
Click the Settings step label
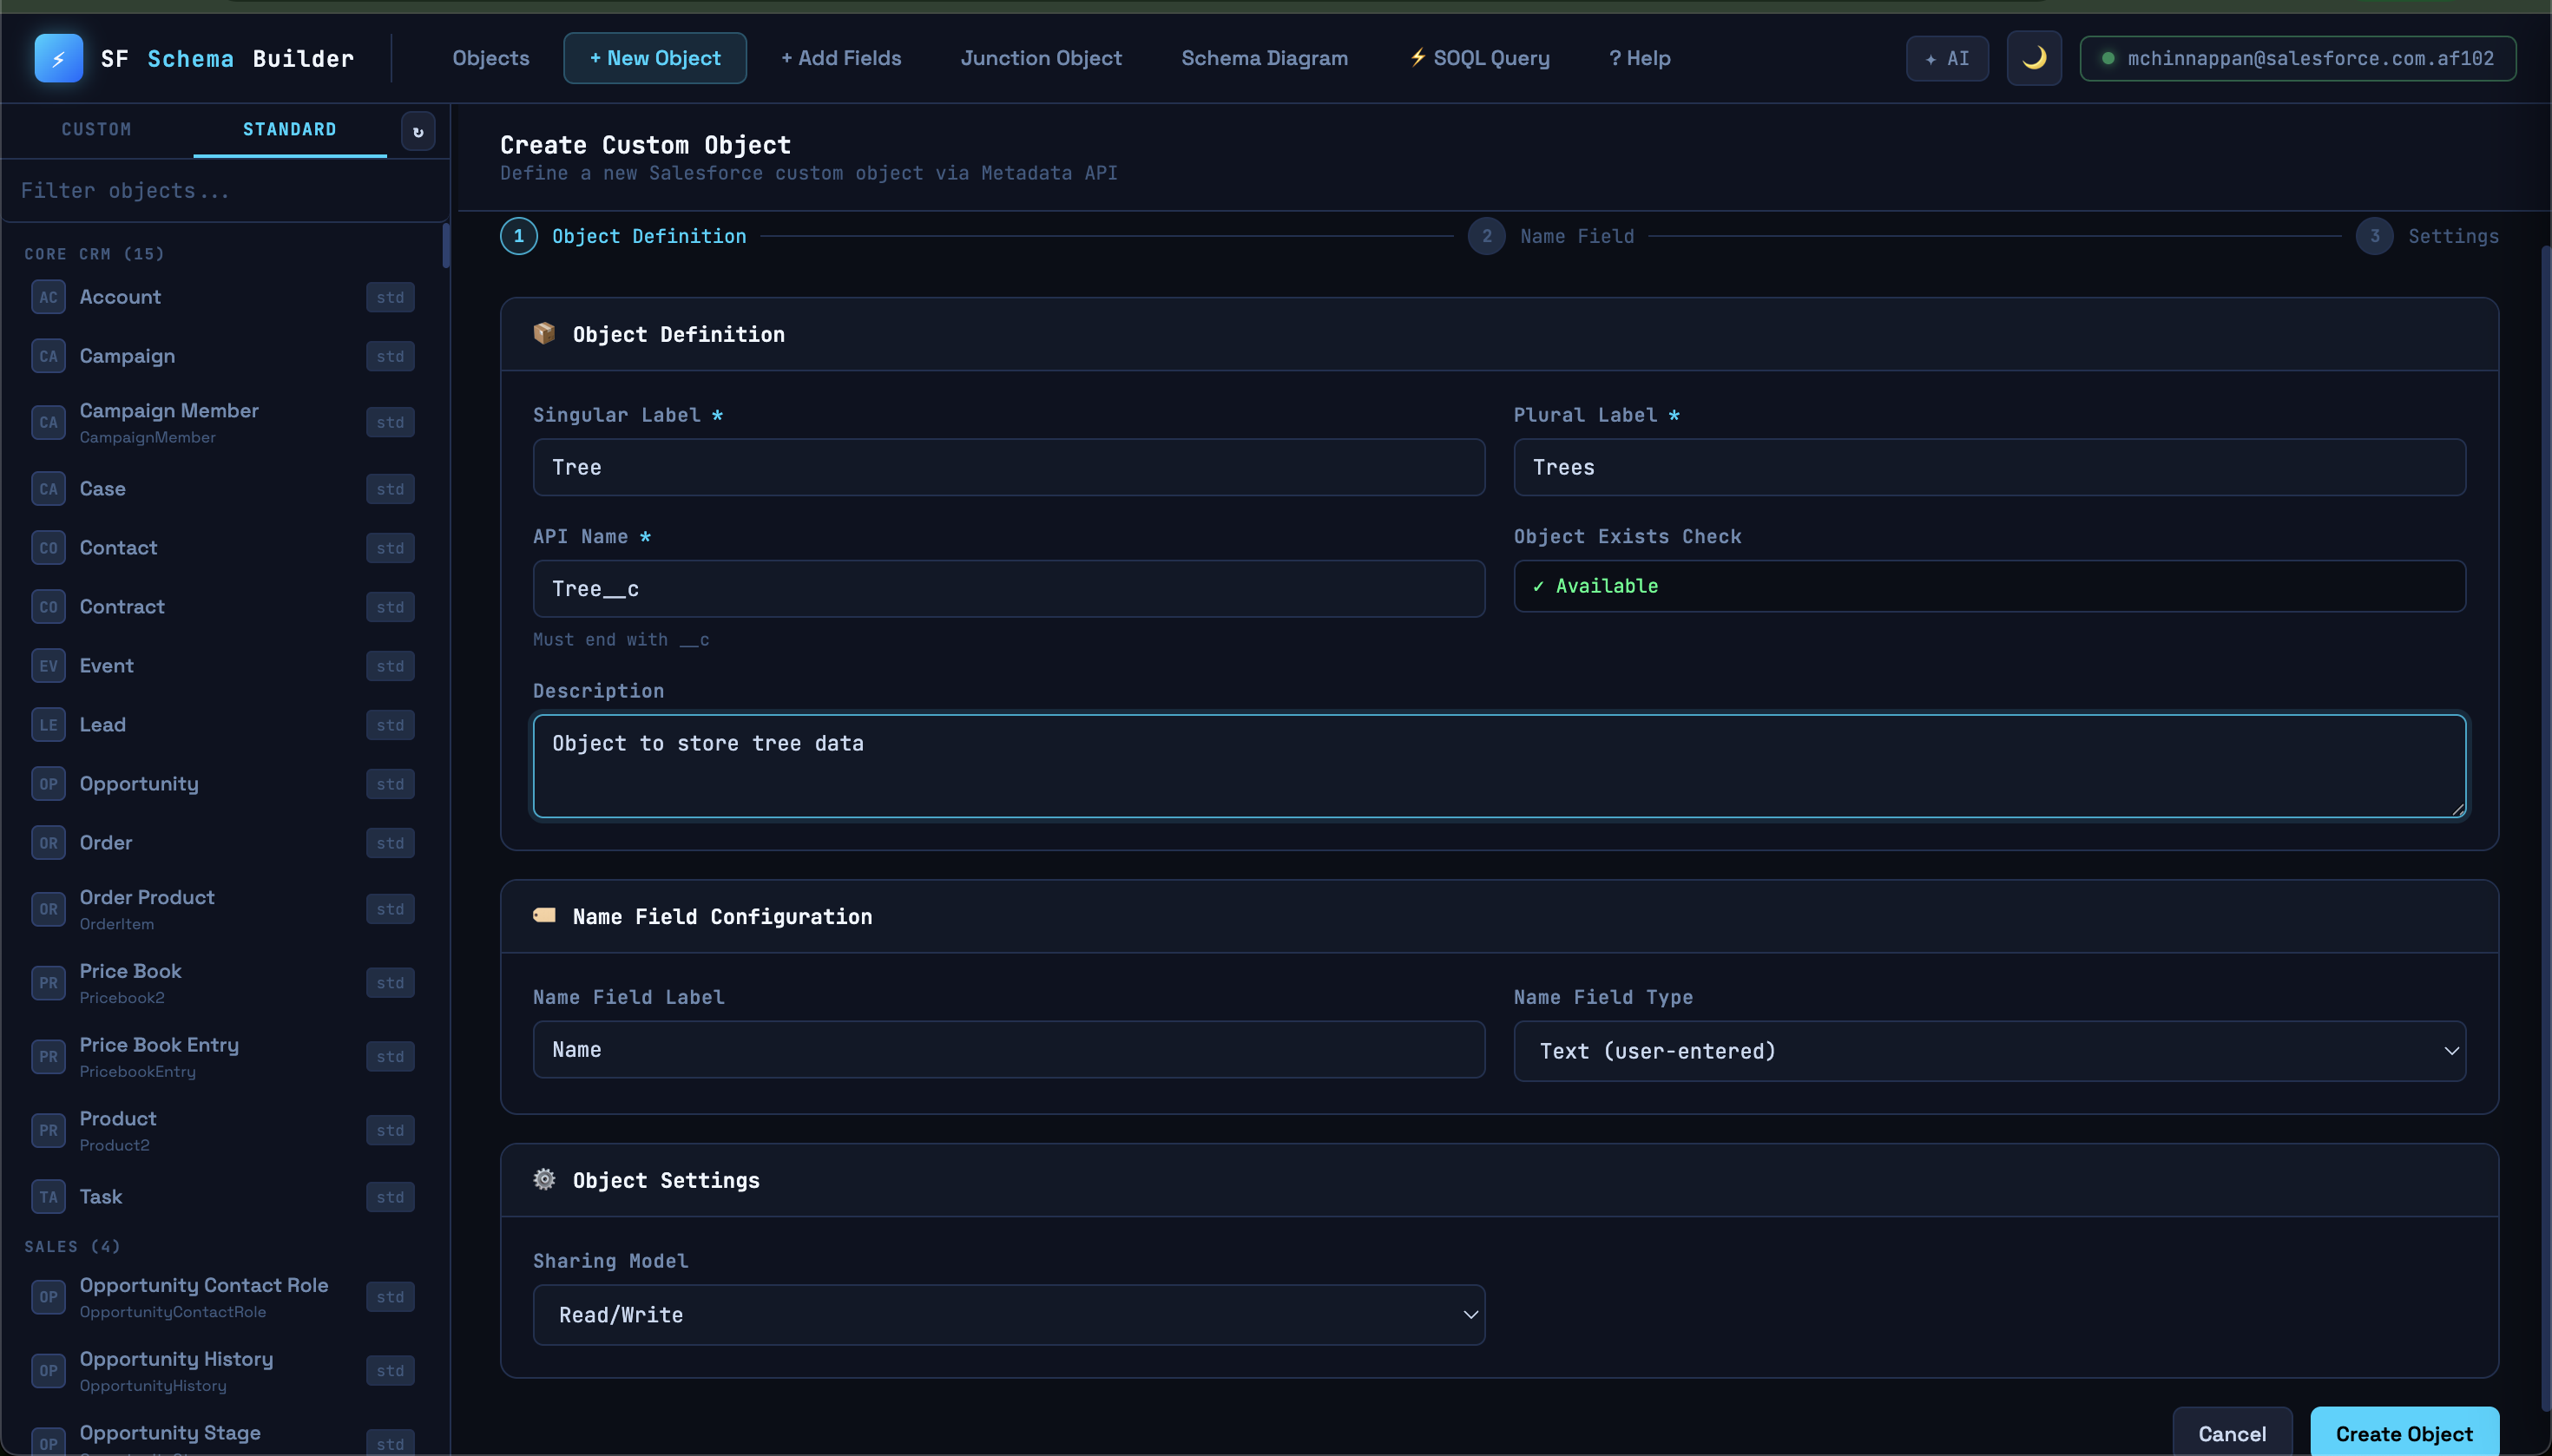[2453, 237]
